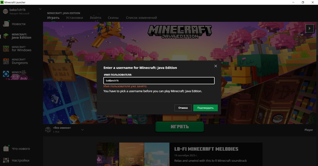Open Minecraft Dungeons icon
The width and height of the screenshot is (318, 166).
click(6, 61)
